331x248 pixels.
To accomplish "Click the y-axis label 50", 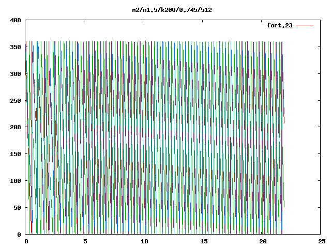I will coord(18,208).
